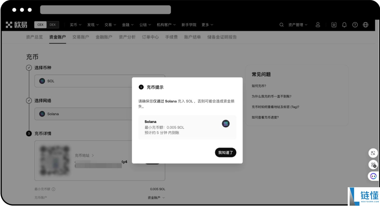Expand the 公链 menu

tap(145, 25)
